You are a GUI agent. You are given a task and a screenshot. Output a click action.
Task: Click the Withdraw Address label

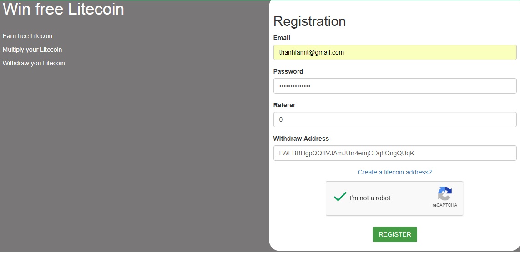(301, 139)
